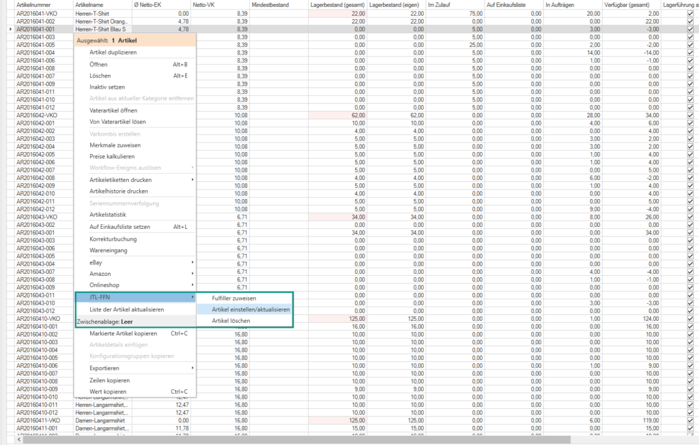The height and width of the screenshot is (445, 699).
Task: Click Artikel löschen in JTL-FFN submenu
Action: 231,320
